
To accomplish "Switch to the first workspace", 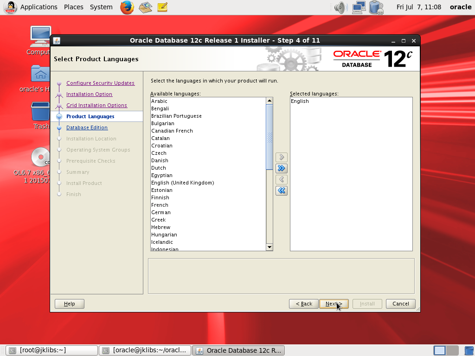I will 440,350.
